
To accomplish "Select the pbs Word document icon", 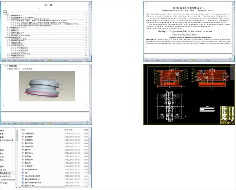I will [x=23, y=173].
